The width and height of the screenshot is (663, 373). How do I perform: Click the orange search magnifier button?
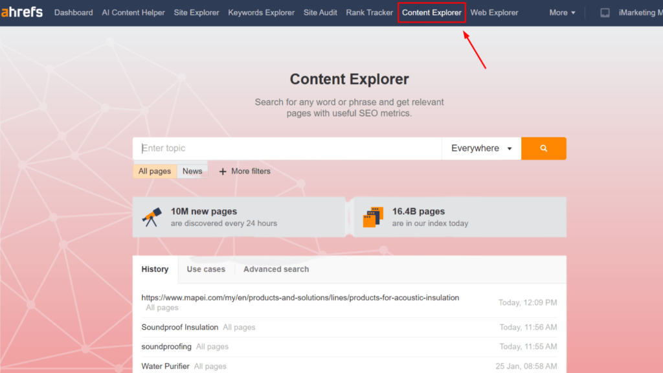(543, 148)
